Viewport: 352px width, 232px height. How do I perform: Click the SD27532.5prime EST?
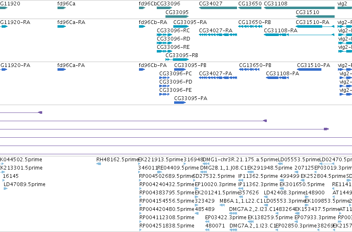point(194,180)
